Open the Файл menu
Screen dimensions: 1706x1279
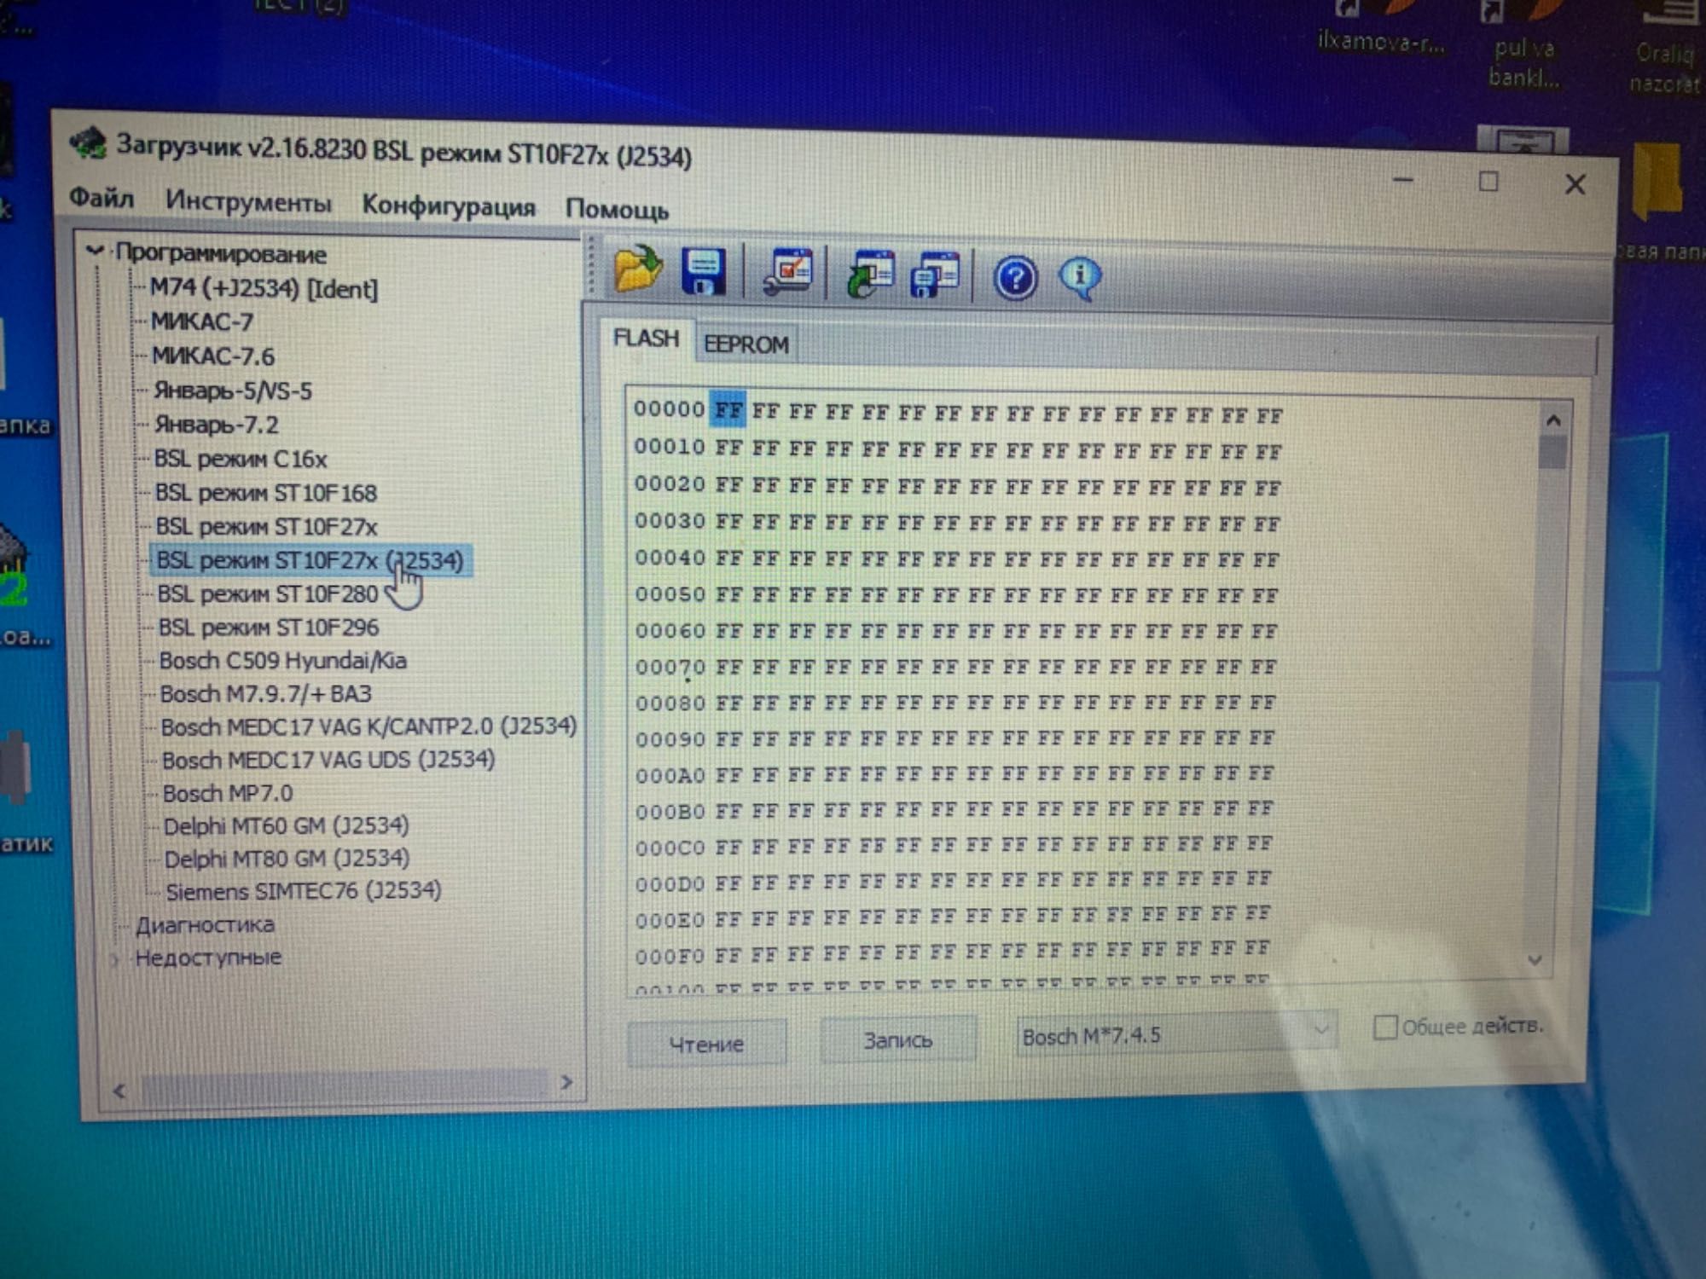pyautogui.click(x=102, y=198)
